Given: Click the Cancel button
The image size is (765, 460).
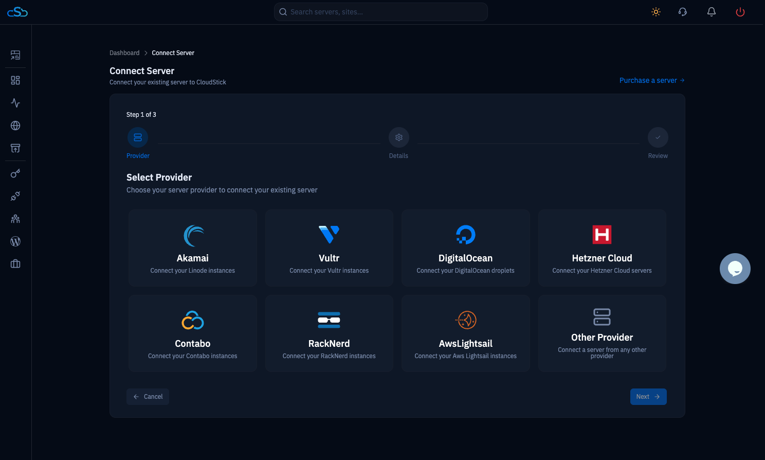Looking at the screenshot, I should 148,397.
